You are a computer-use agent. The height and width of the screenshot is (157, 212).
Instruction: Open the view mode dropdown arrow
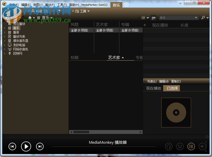point(148,18)
